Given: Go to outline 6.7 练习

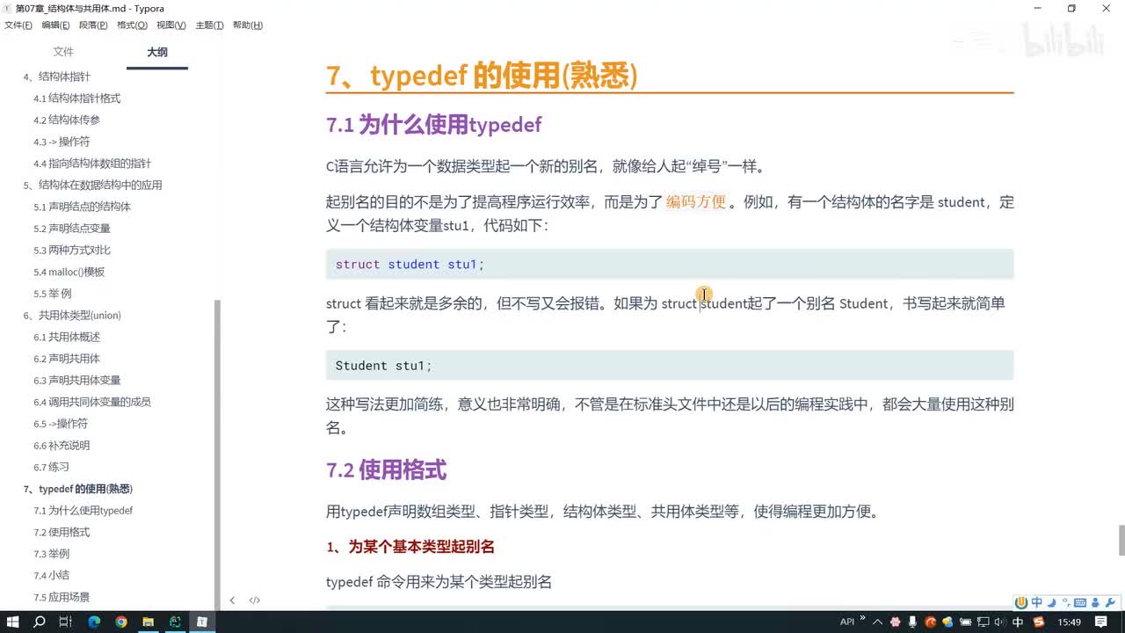Looking at the screenshot, I should click(51, 467).
